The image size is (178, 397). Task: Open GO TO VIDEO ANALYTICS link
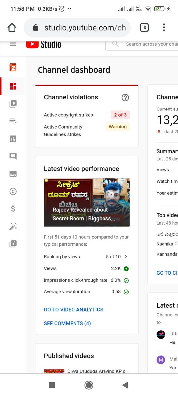(74, 310)
